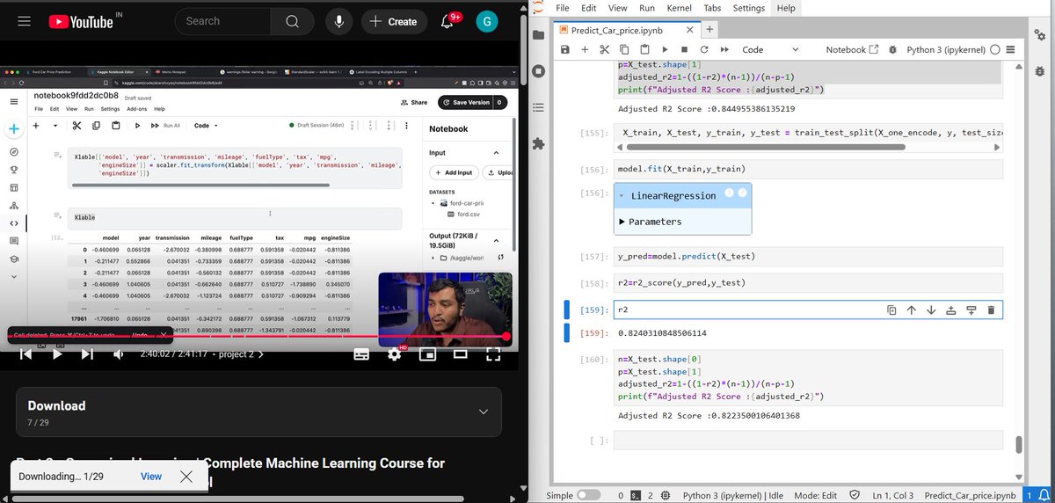Paste cell from clipboard in Jupyter toolbar
1055x503 pixels.
(644, 50)
